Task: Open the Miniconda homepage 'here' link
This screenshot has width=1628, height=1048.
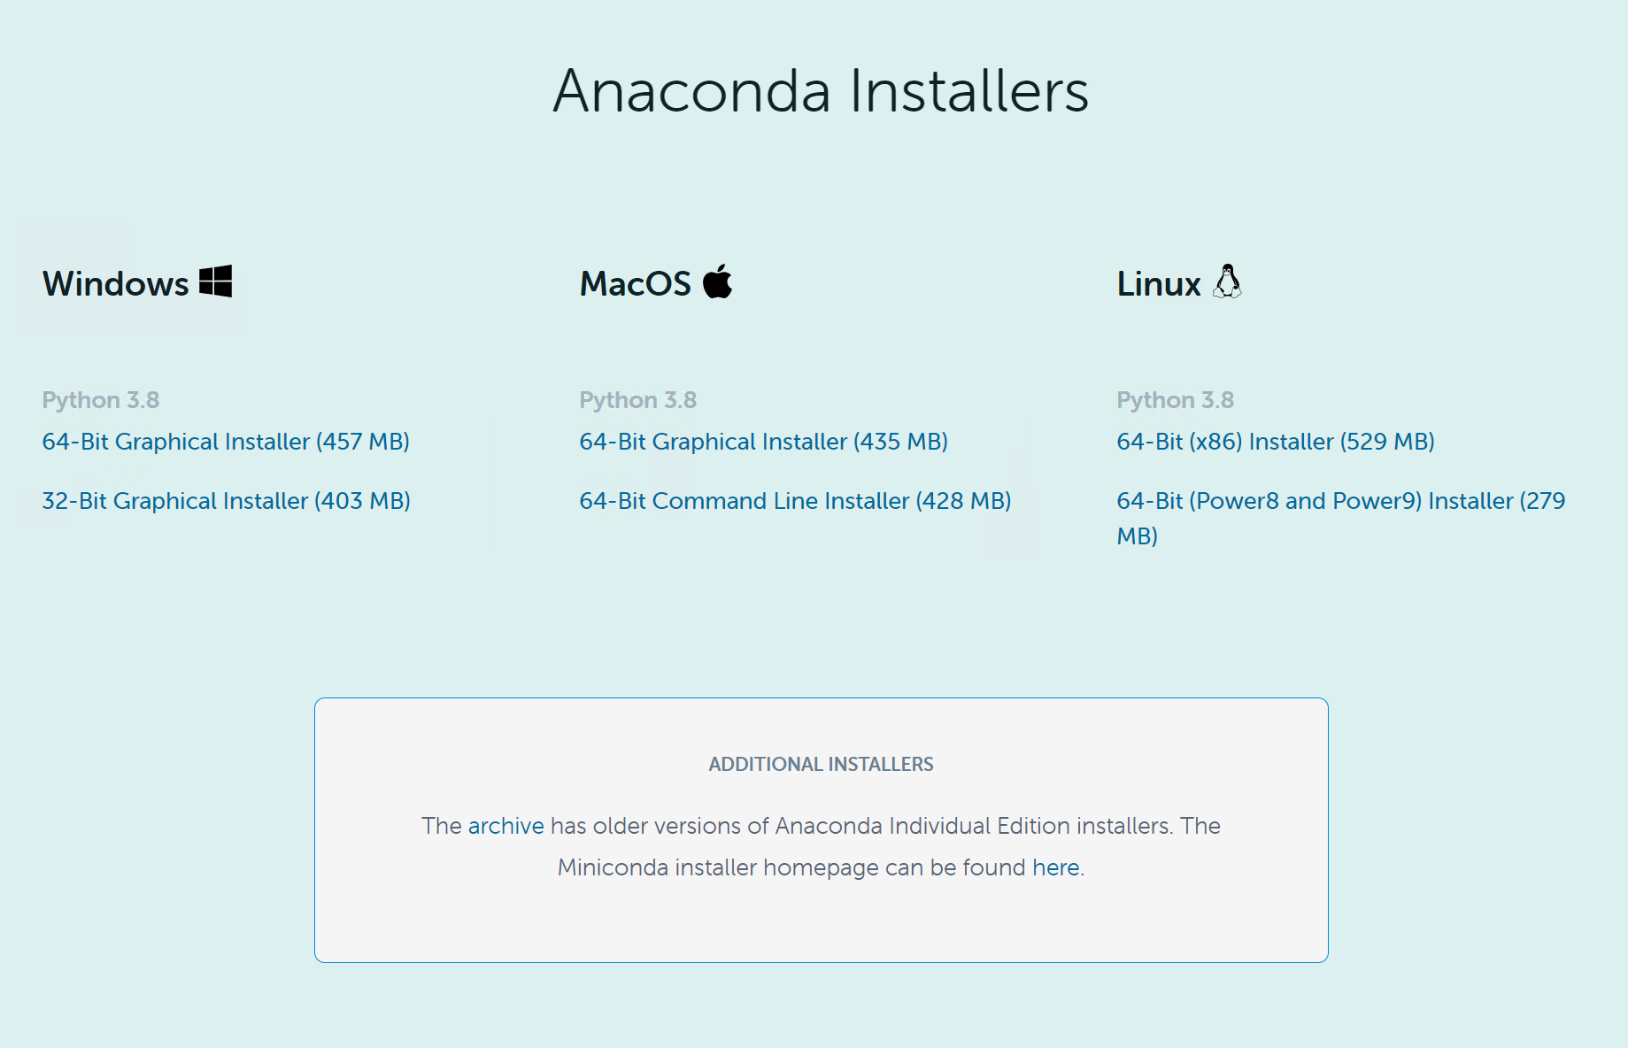Action: [1055, 867]
